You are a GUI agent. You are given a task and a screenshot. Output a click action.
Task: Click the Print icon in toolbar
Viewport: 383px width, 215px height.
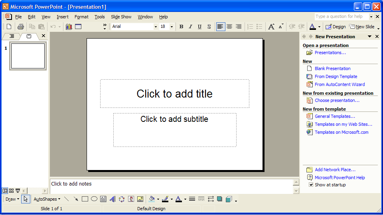(20, 27)
